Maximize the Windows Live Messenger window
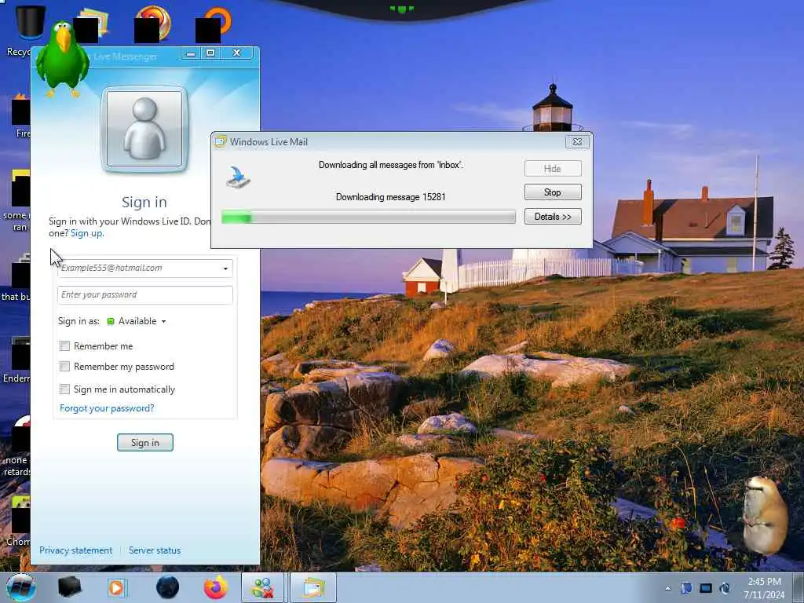 210,53
